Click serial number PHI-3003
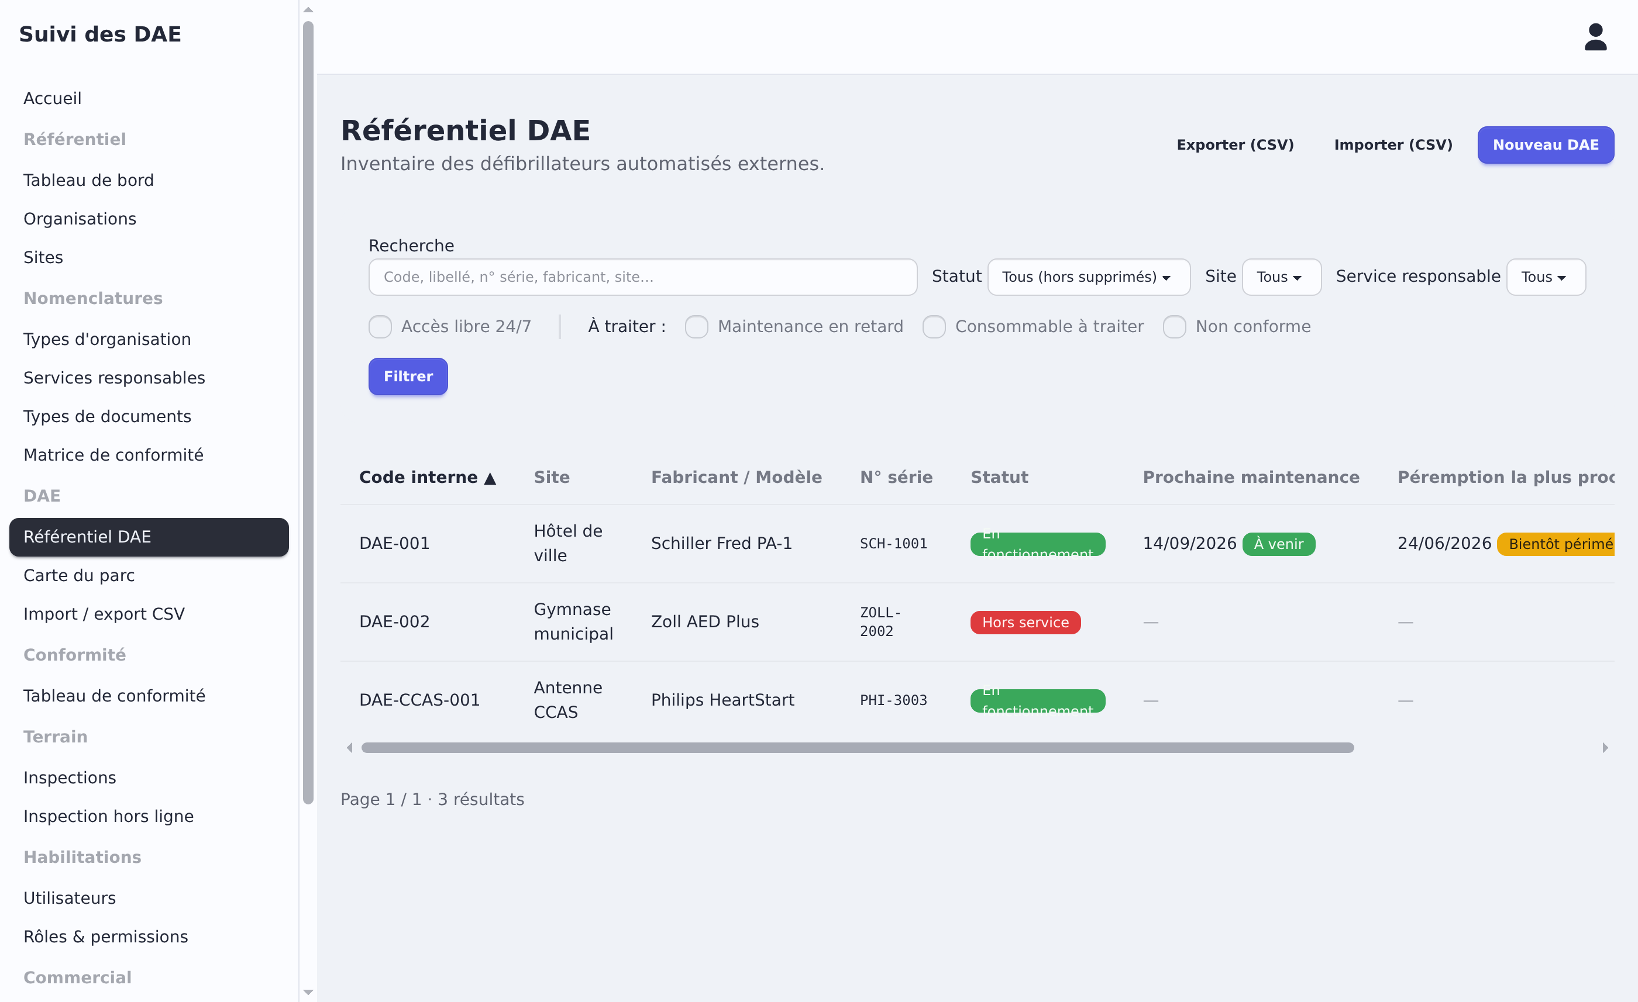The height and width of the screenshot is (1002, 1638). click(893, 700)
